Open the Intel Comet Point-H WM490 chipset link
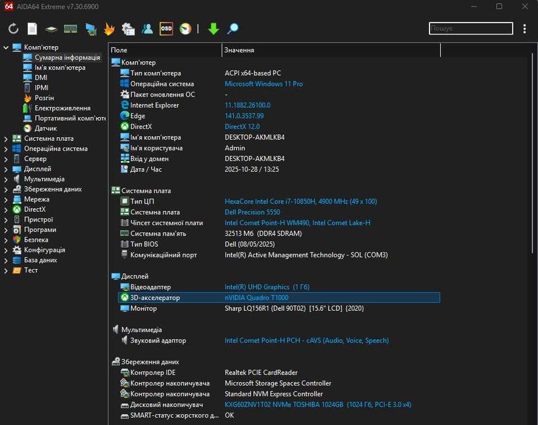This screenshot has height=425, width=538. point(297,223)
